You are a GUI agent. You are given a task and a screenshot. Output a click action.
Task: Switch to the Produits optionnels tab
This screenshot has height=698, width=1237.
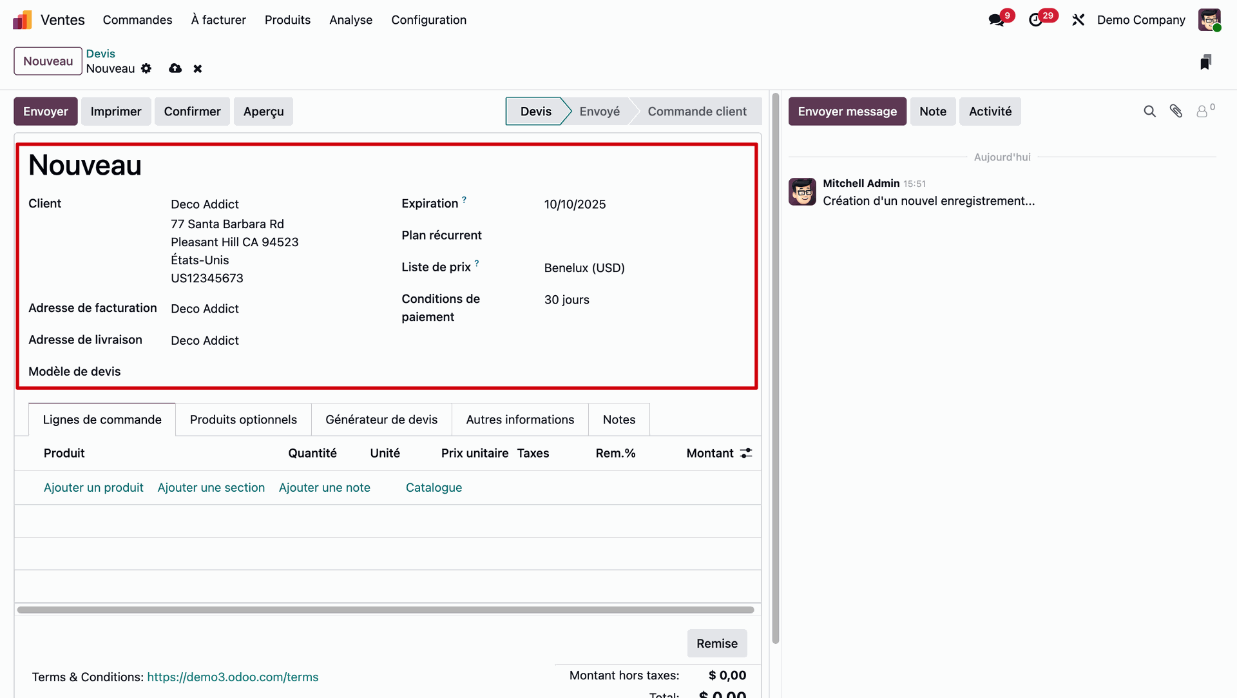243,419
